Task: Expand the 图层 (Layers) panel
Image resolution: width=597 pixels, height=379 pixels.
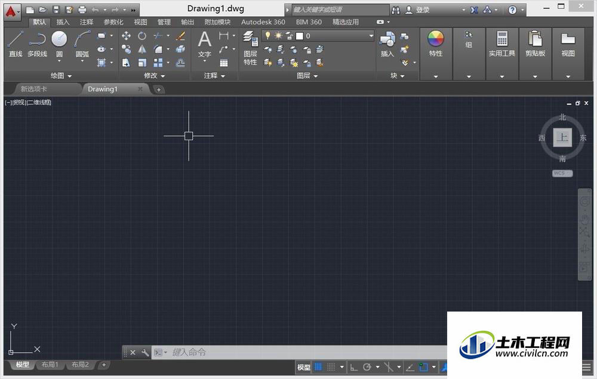Action: coord(307,76)
